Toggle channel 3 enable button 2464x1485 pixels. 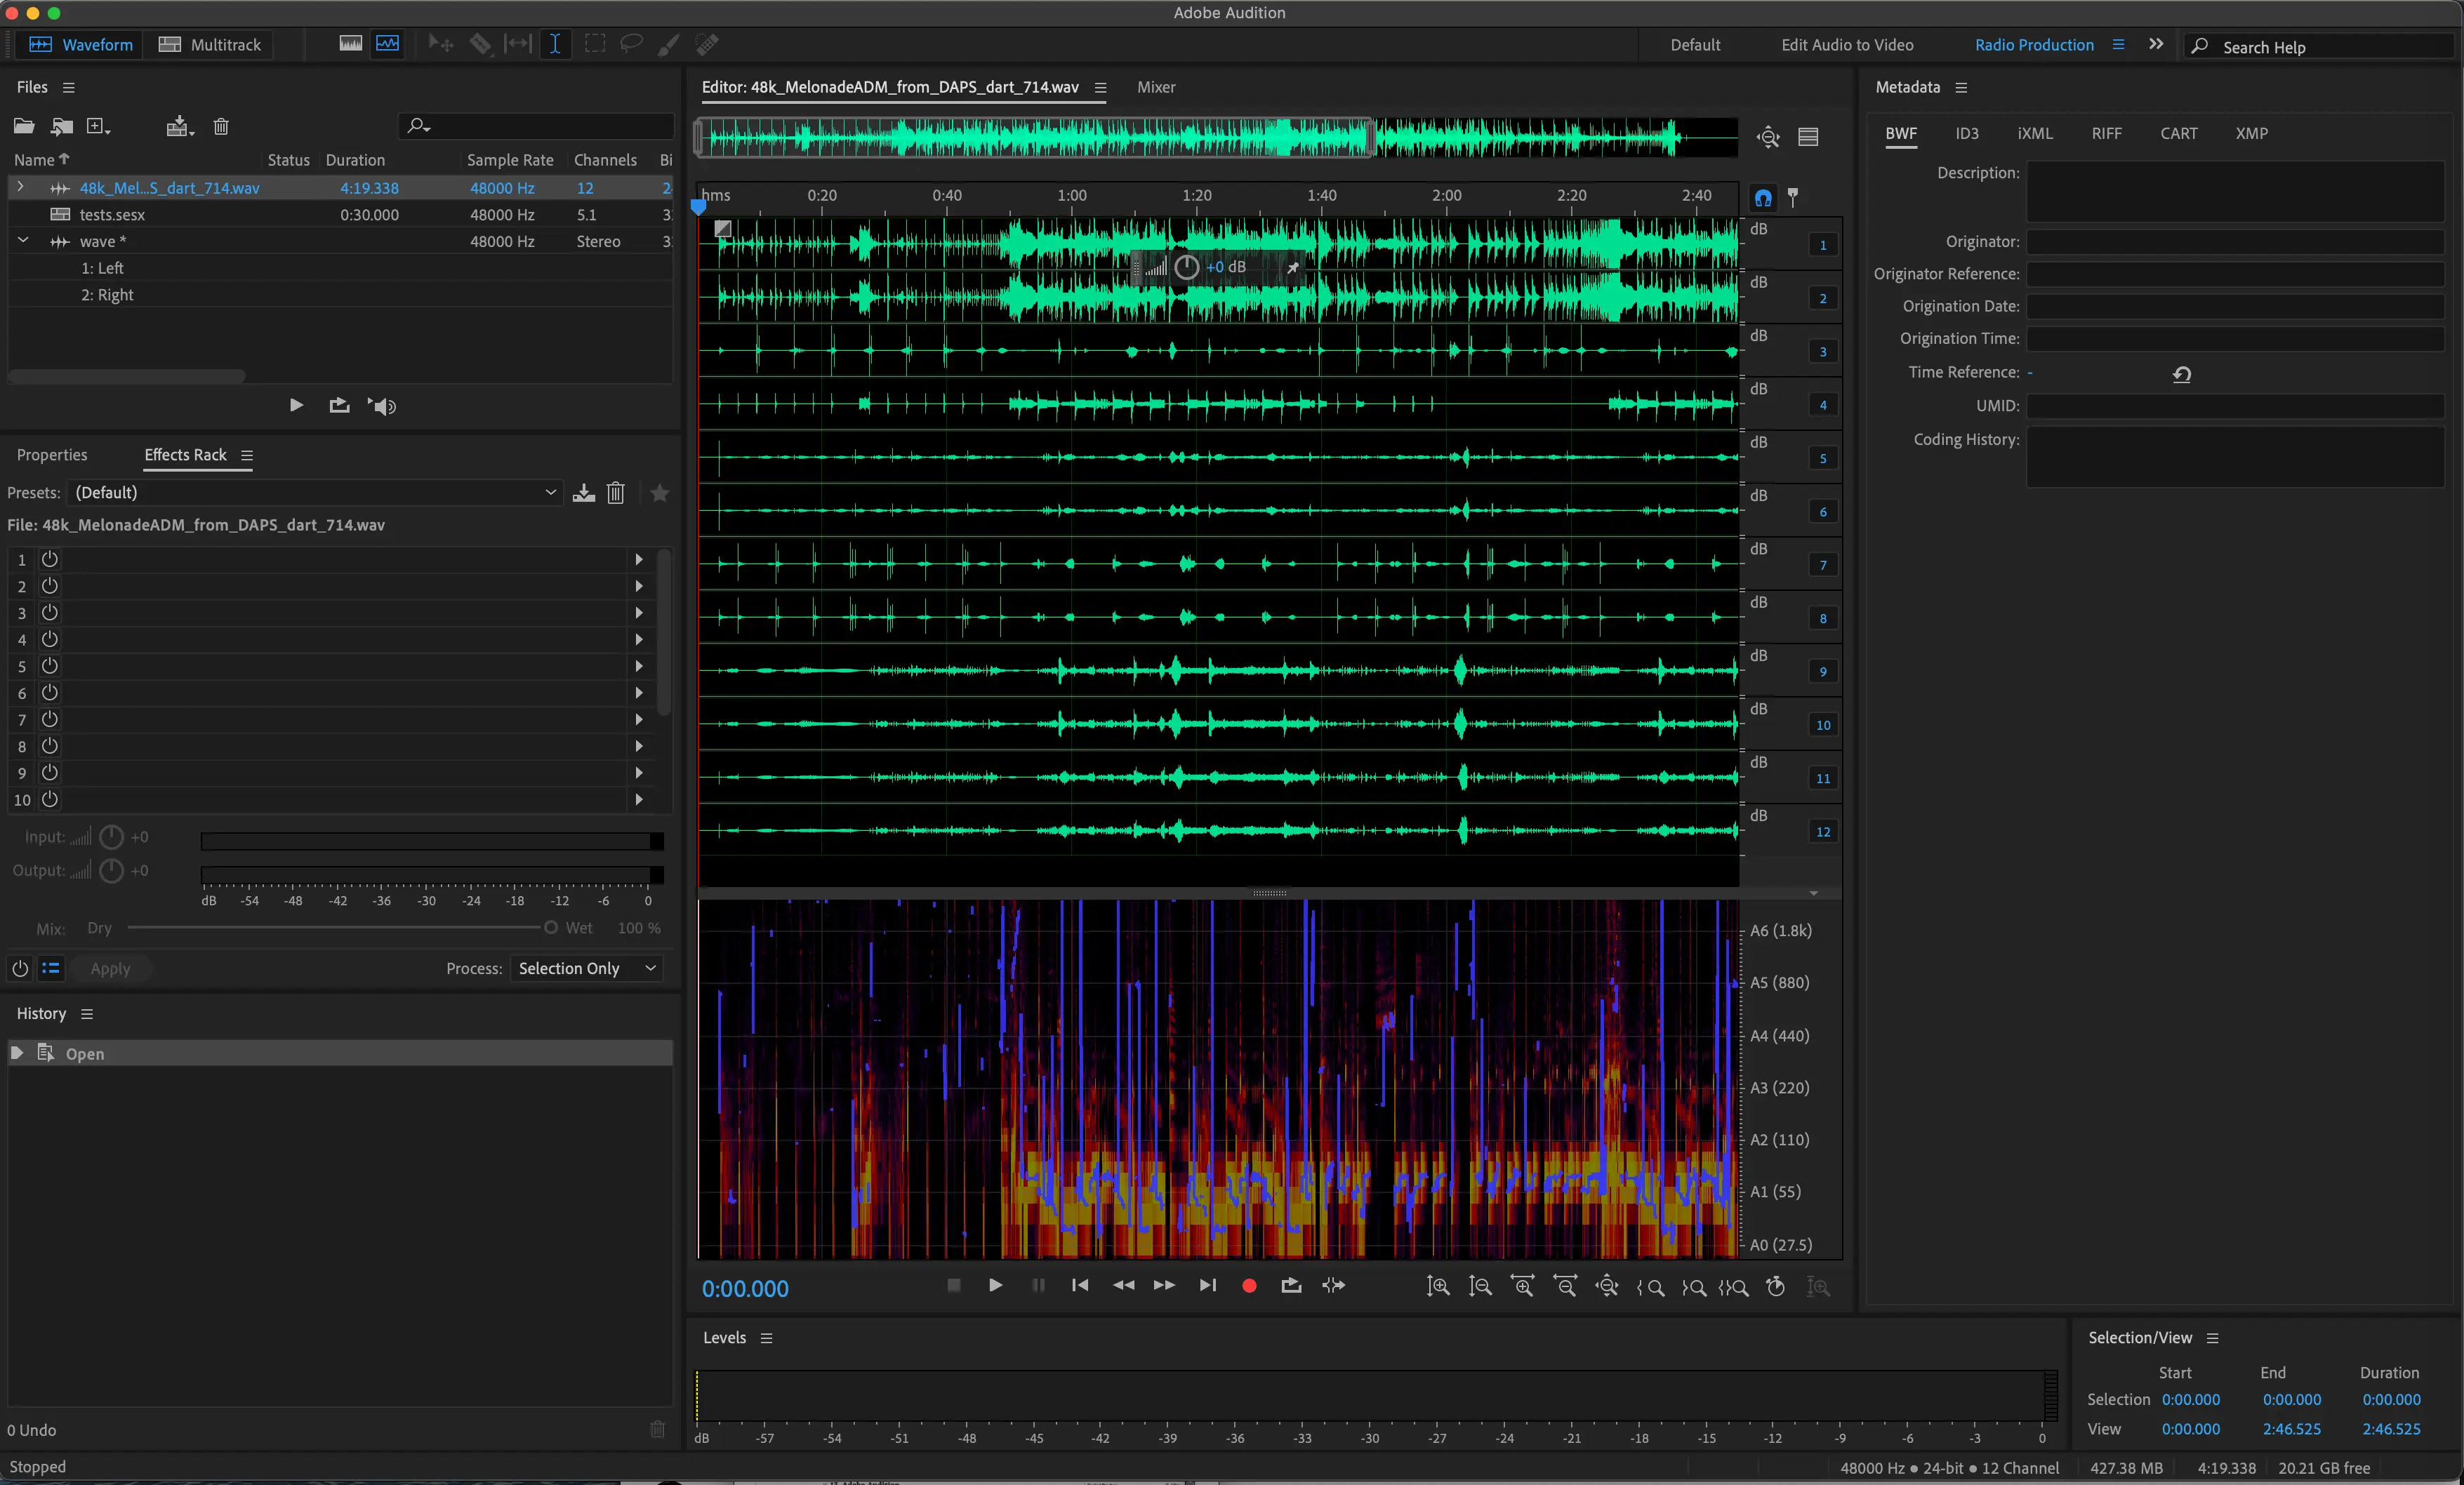[x=1822, y=352]
